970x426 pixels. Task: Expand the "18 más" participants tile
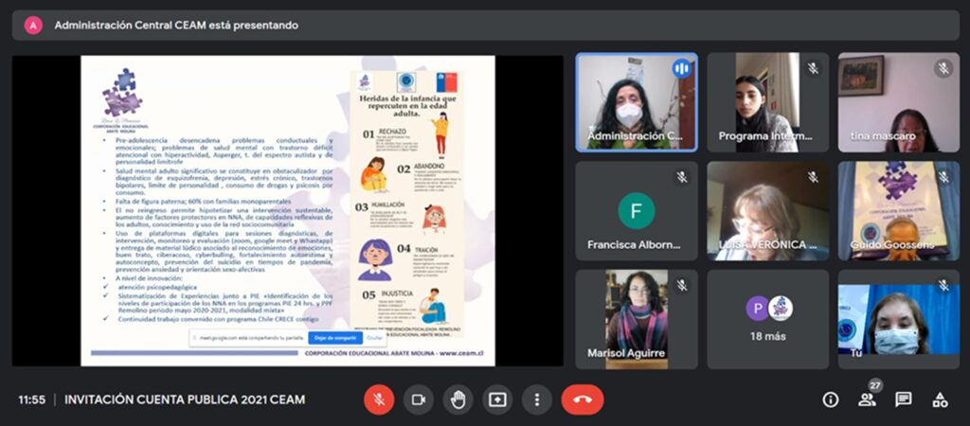point(767,319)
